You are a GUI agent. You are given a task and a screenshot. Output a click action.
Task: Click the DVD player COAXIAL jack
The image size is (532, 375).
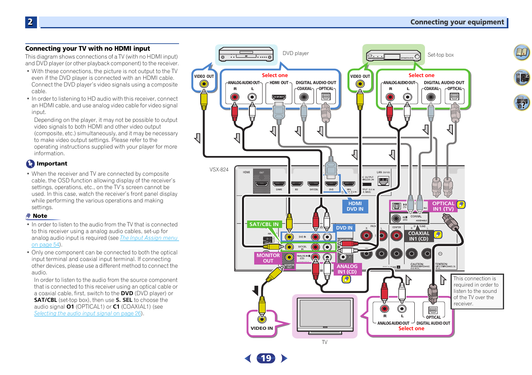pos(304,97)
